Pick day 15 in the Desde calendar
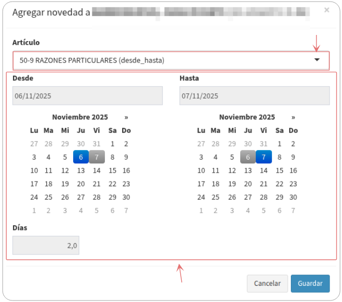Screen dimensions: 342x302 tap(112, 171)
